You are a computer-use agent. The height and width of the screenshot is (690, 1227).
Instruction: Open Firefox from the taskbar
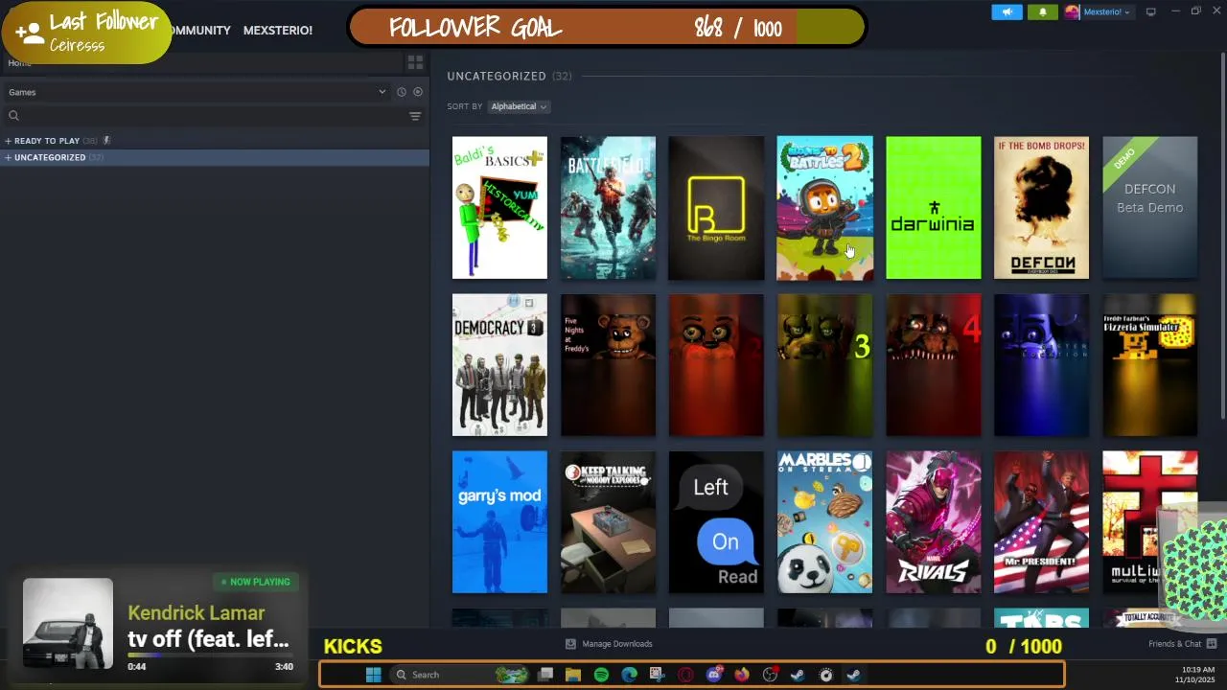pyautogui.click(x=741, y=675)
